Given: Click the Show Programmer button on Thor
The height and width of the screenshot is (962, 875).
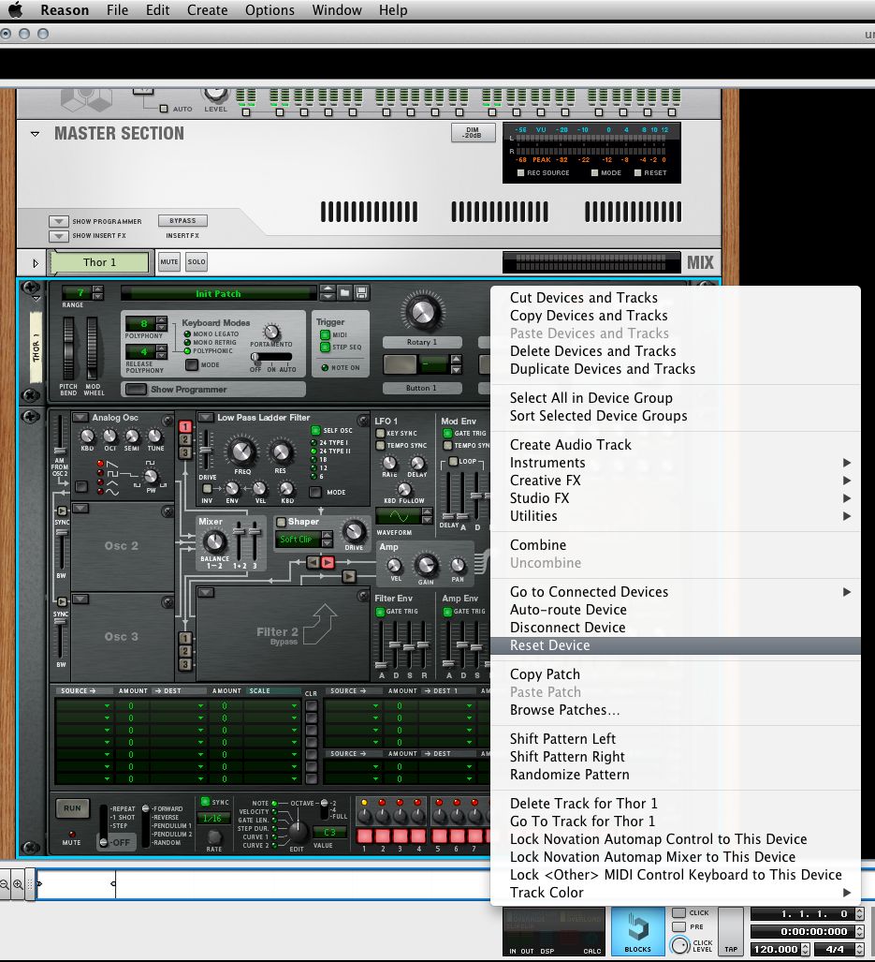Looking at the screenshot, I should tap(134, 390).
